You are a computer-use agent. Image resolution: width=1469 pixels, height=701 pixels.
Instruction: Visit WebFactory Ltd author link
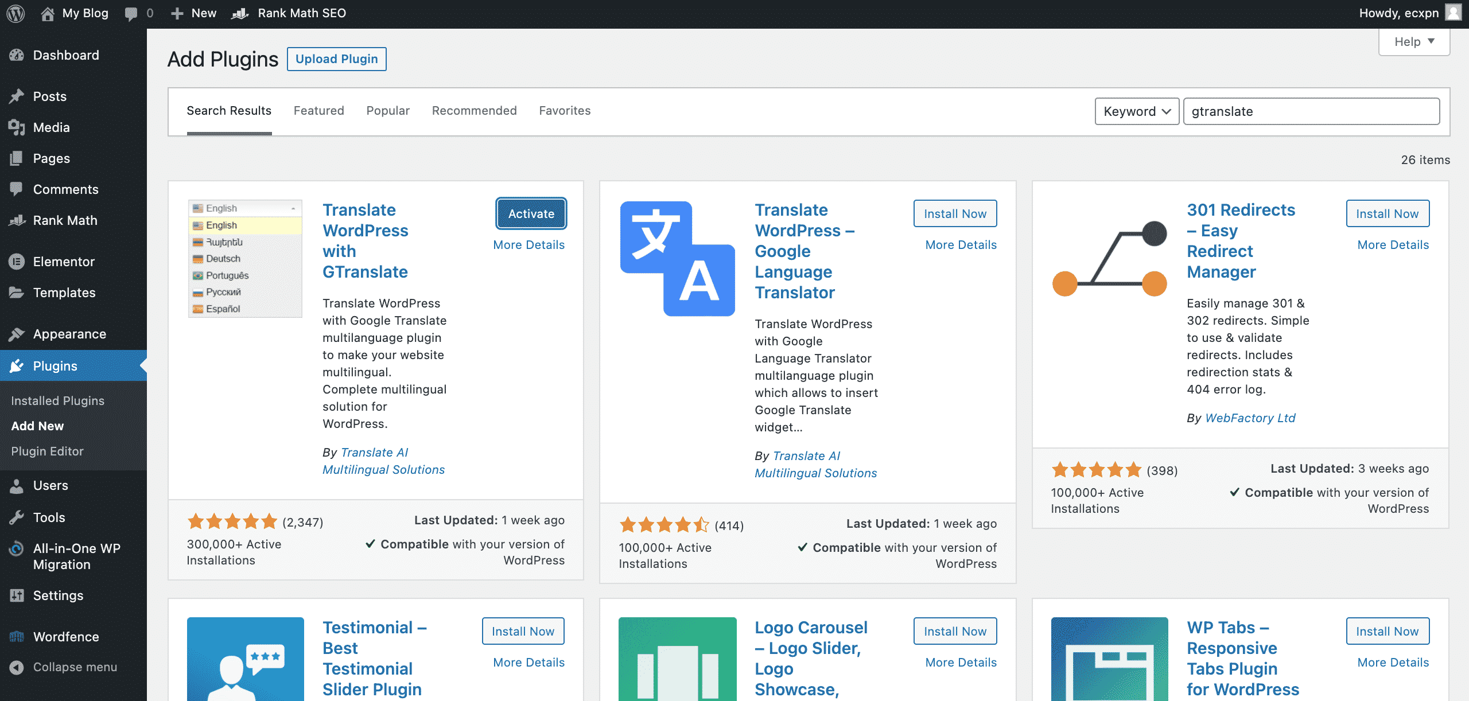click(1250, 418)
